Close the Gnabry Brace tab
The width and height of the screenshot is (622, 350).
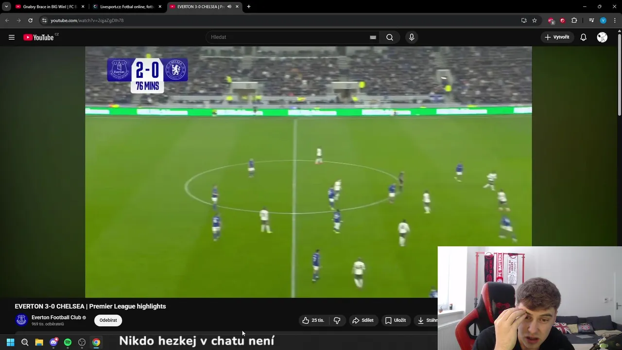coord(83,7)
